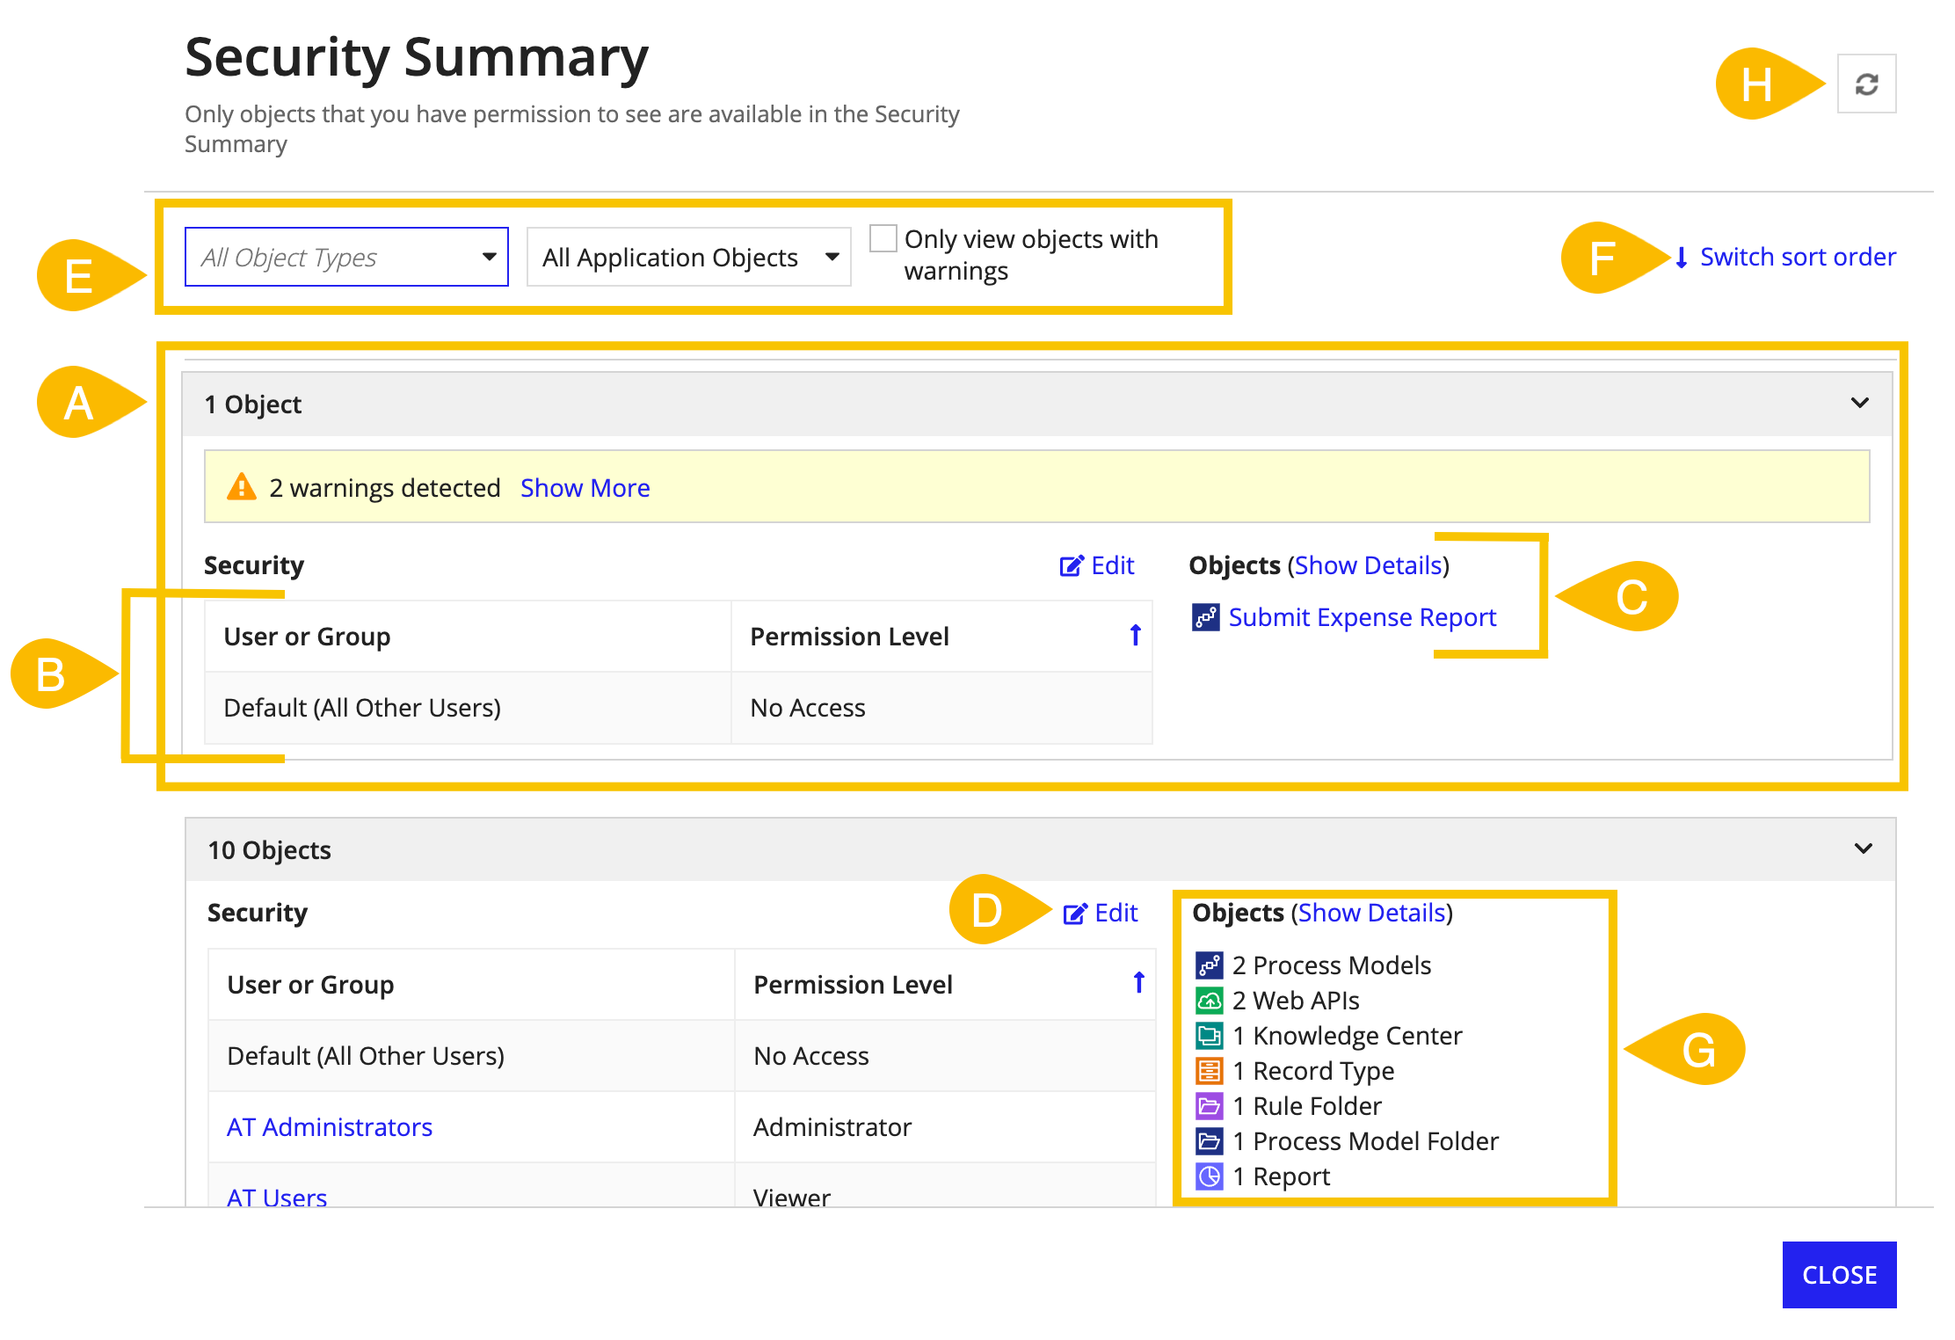Collapse the 10 Objects section
Viewport: 1955px width, 1340px height.
tap(1863, 848)
